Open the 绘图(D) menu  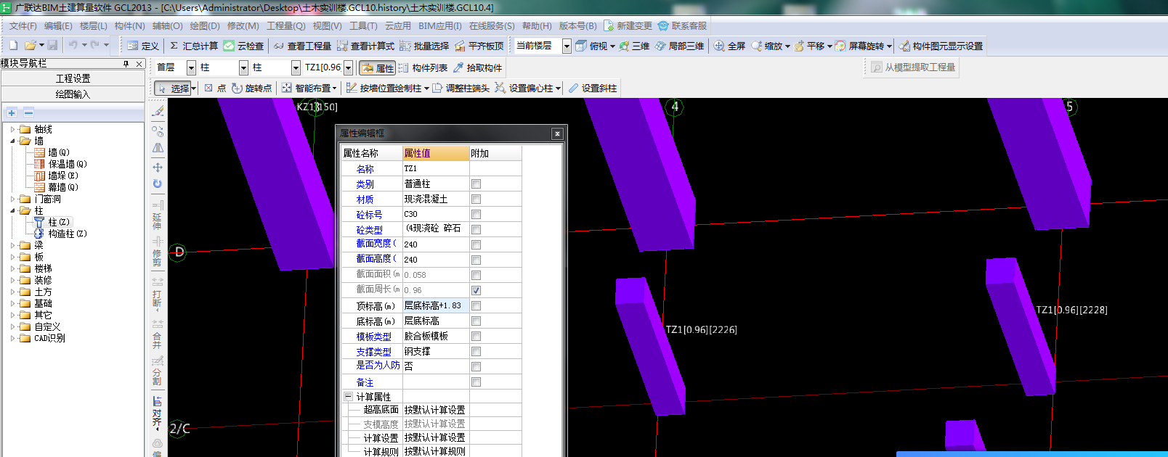[204, 25]
